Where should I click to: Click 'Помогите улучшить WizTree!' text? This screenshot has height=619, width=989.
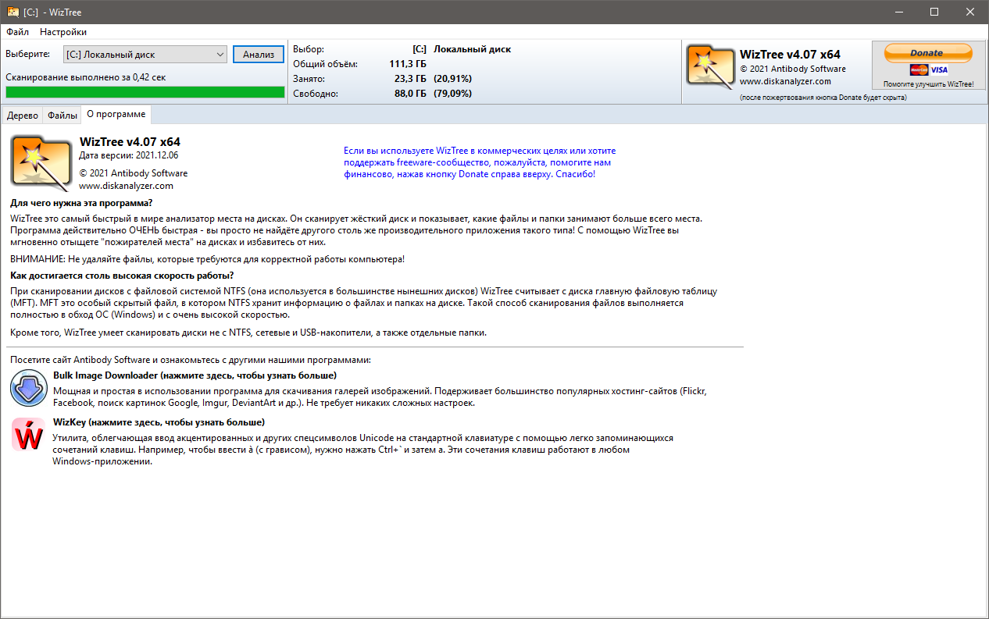click(x=928, y=84)
